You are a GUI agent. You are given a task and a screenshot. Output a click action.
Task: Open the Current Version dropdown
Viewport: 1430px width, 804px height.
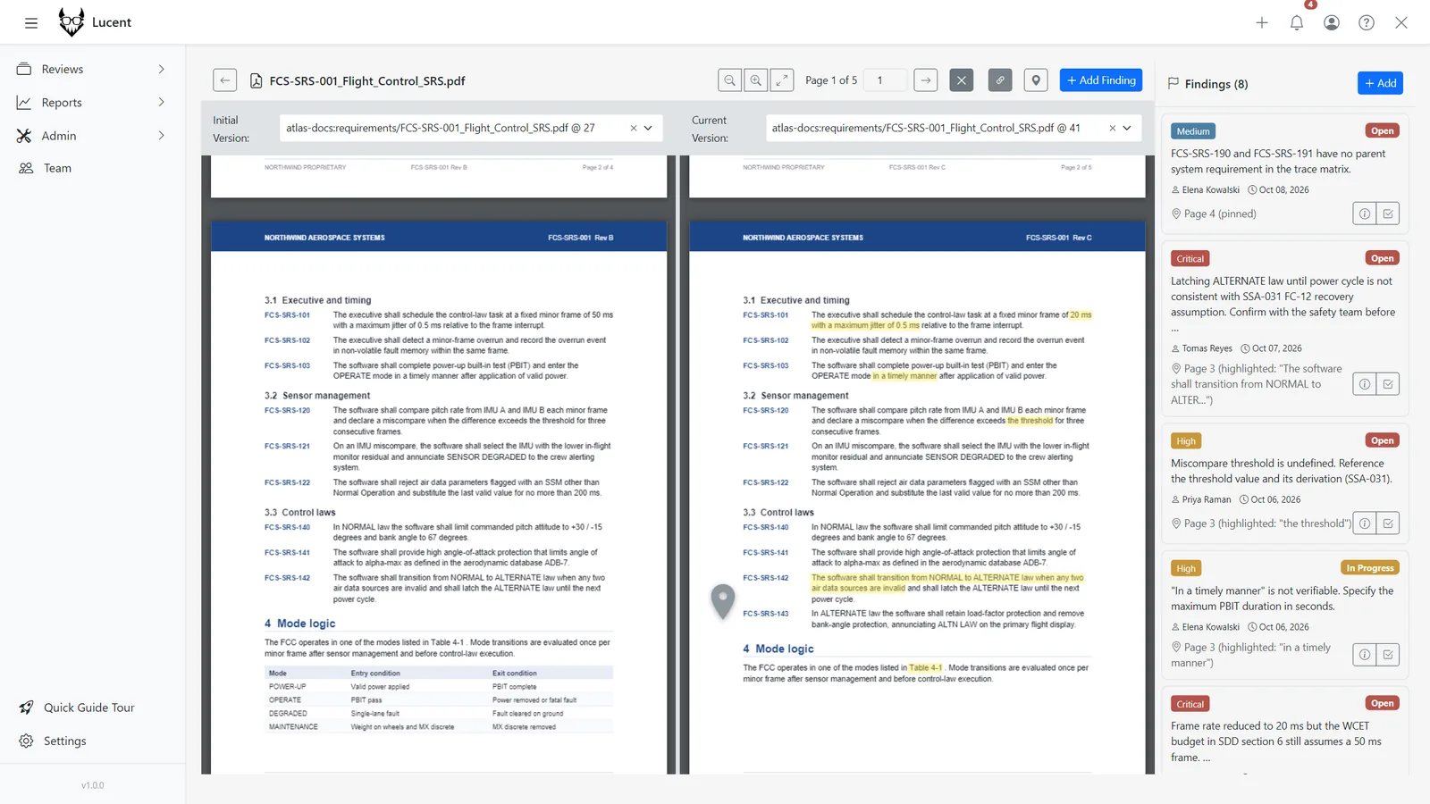coord(1127,128)
